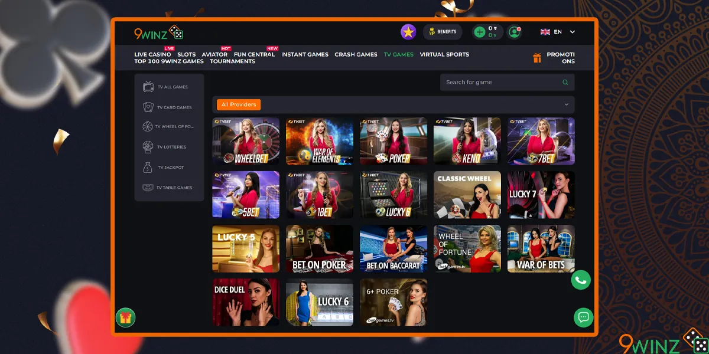Open the Aviator menu item
This screenshot has height=354, width=709.
coord(214,54)
